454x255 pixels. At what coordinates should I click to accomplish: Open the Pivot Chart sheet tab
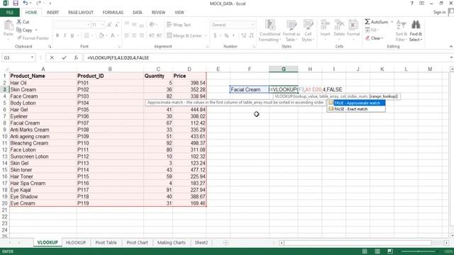pos(137,242)
